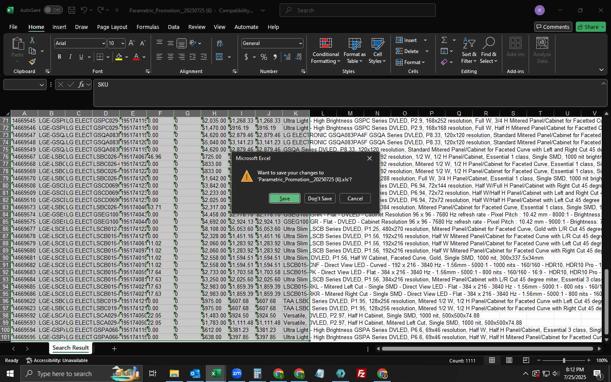Click the Cut scissors icon
The height and width of the screenshot is (382, 611).
coord(32,40)
